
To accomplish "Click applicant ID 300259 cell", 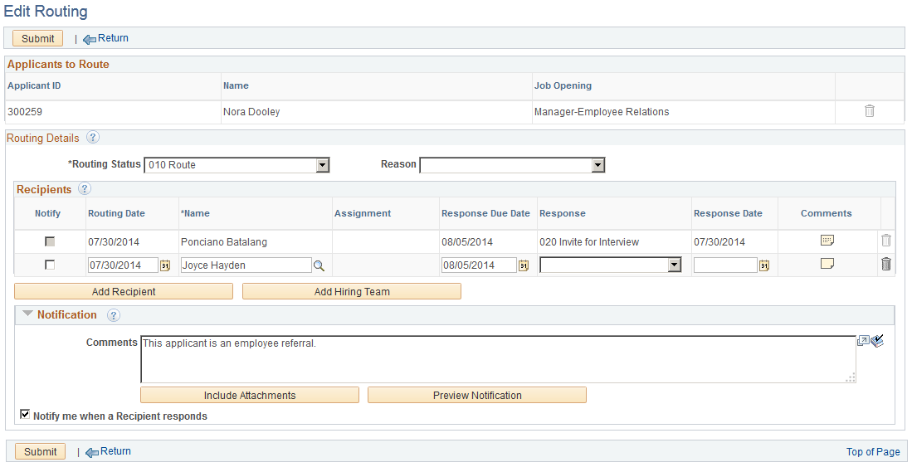I will tap(25, 112).
